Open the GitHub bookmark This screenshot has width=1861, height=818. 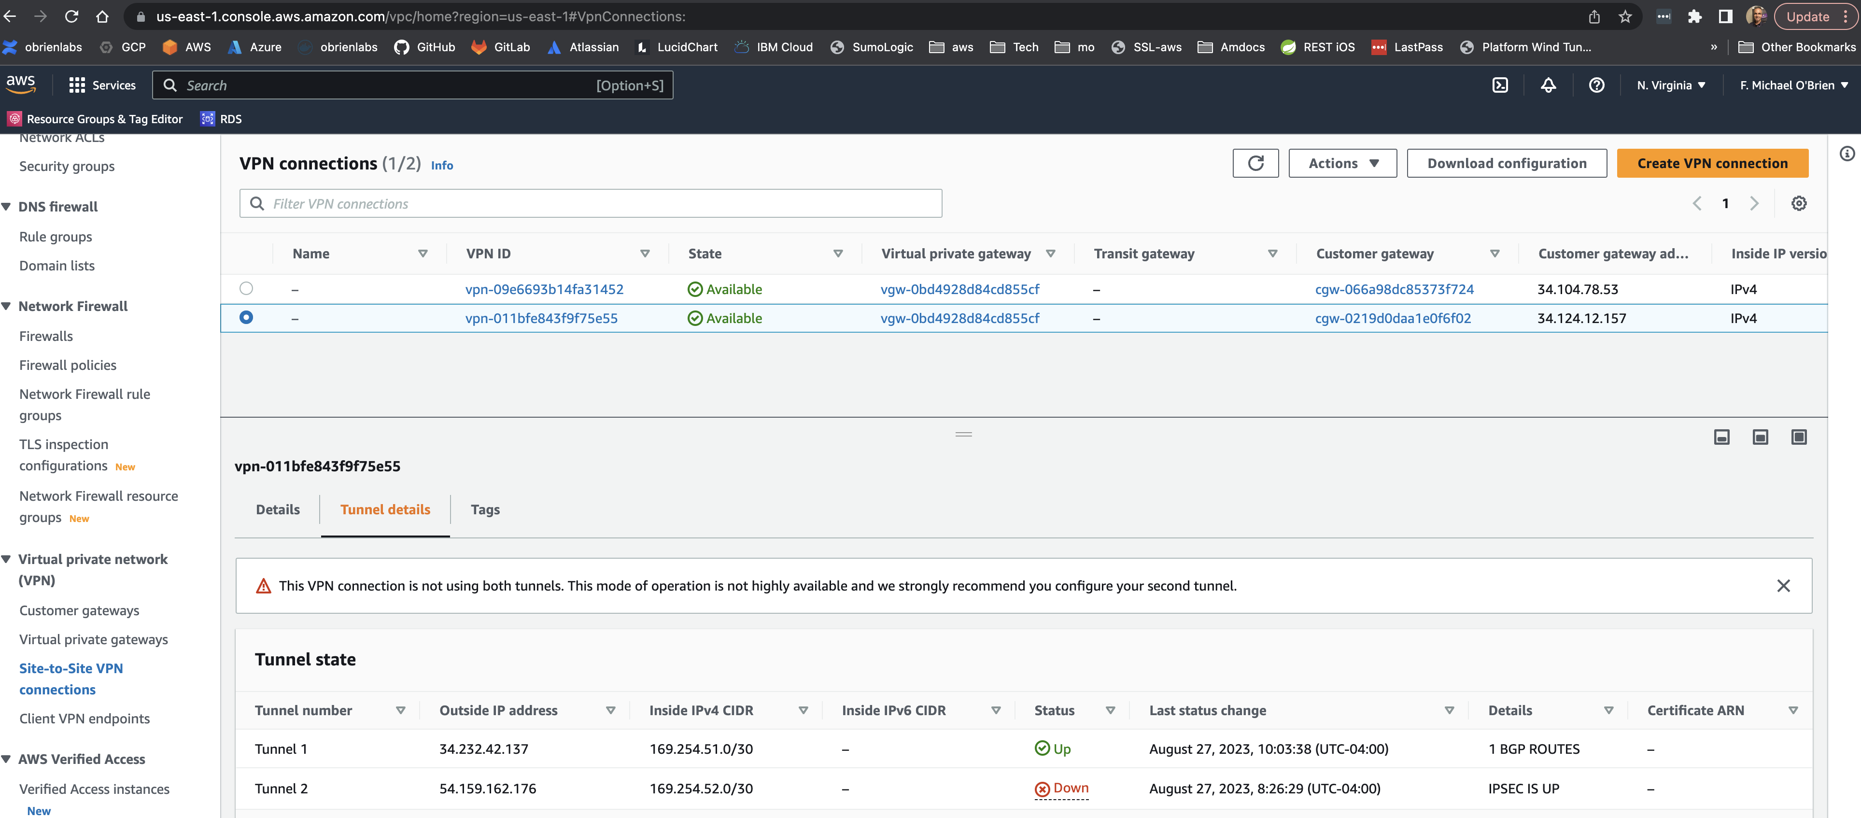tap(425, 47)
